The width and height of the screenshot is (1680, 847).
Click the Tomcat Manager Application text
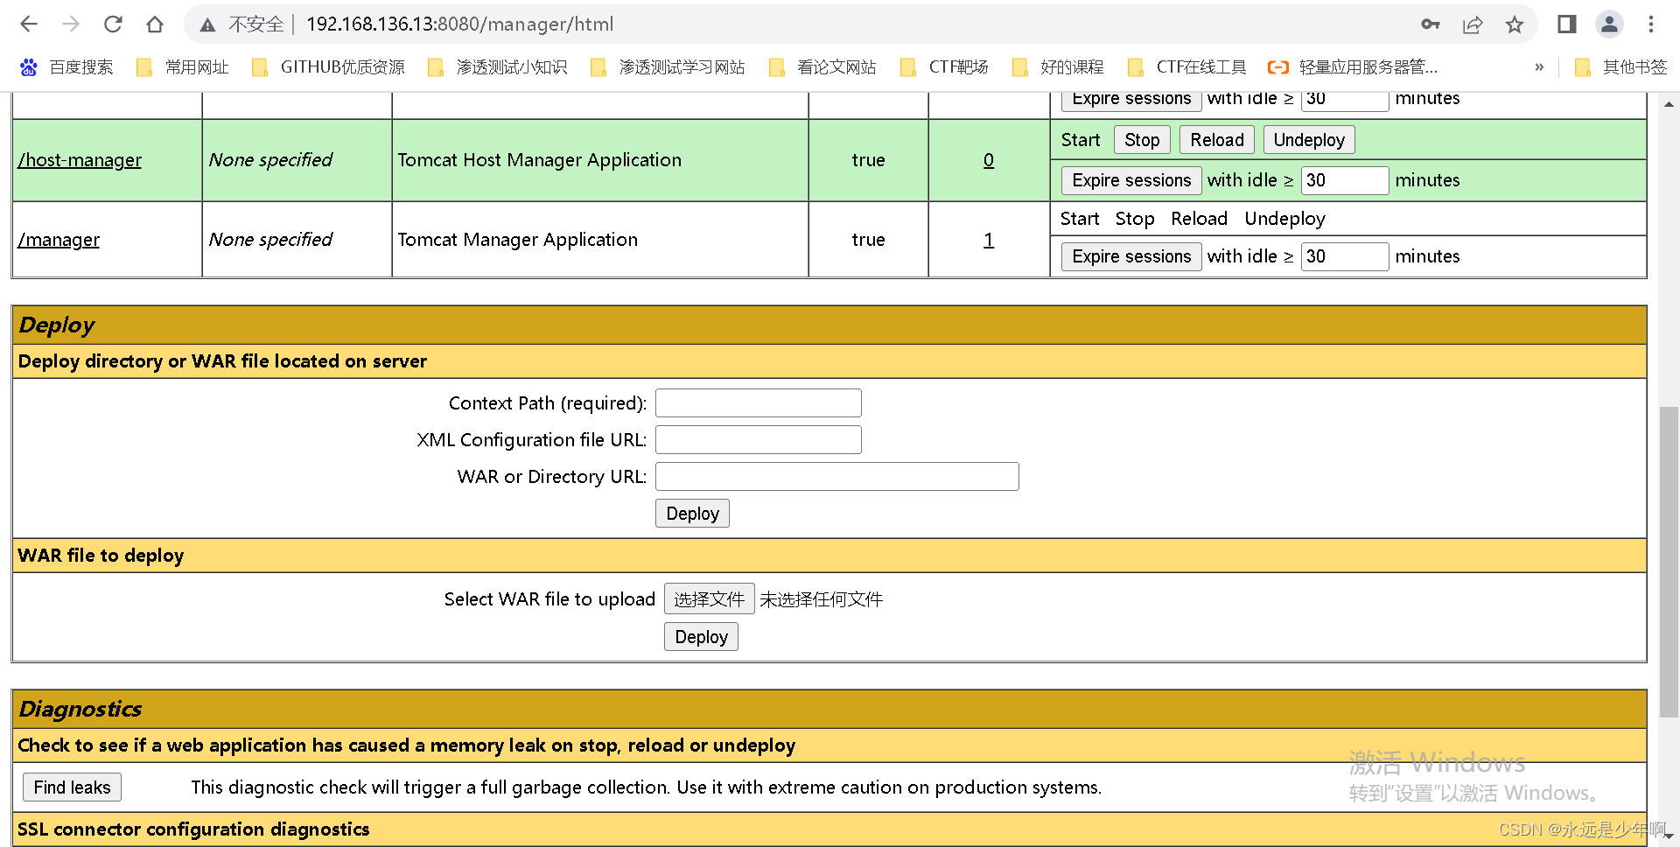517,240
